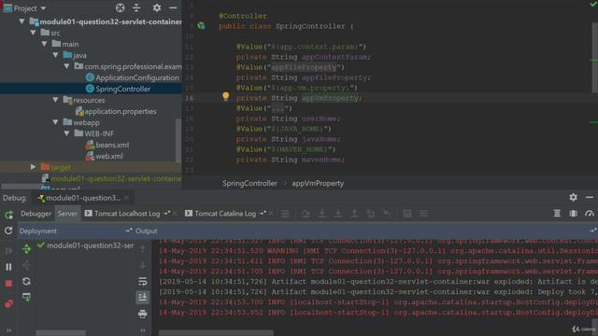Collapse the WEB-INF folder
The width and height of the screenshot is (598, 336).
[66, 133]
